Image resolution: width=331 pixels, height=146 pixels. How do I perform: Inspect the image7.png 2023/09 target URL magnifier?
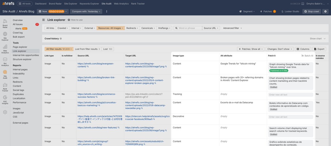pos(166,67)
